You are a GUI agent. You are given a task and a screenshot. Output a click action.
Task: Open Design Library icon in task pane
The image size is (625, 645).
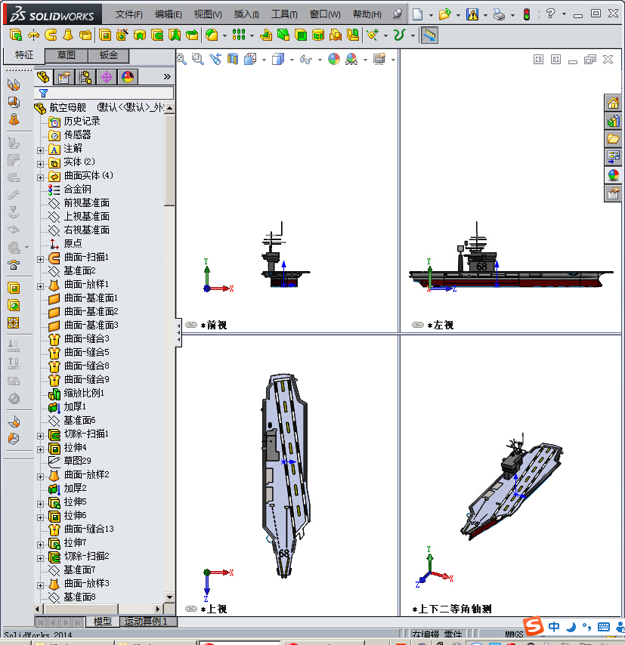pyautogui.click(x=613, y=121)
